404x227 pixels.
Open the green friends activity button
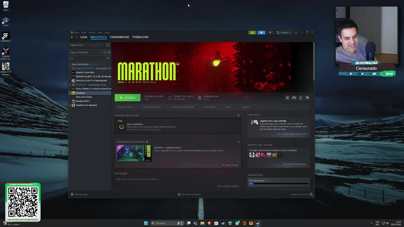tap(252, 32)
